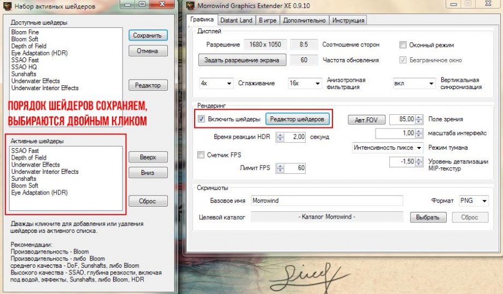Click the Morrowind Graphics Extender title icon
The height and width of the screenshot is (294, 503).
pos(191,5)
